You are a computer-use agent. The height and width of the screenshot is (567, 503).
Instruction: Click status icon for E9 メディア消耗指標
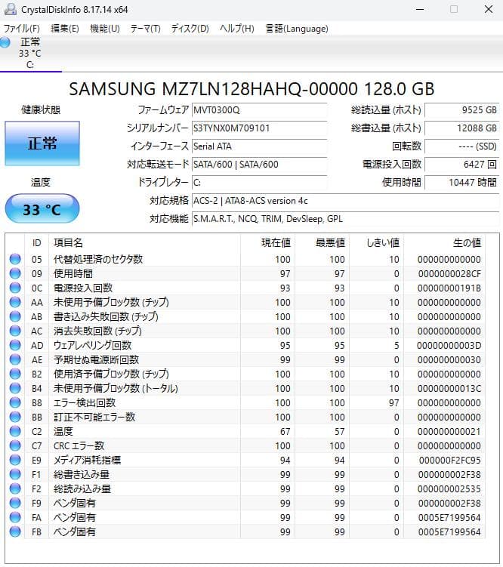pyautogui.click(x=15, y=460)
